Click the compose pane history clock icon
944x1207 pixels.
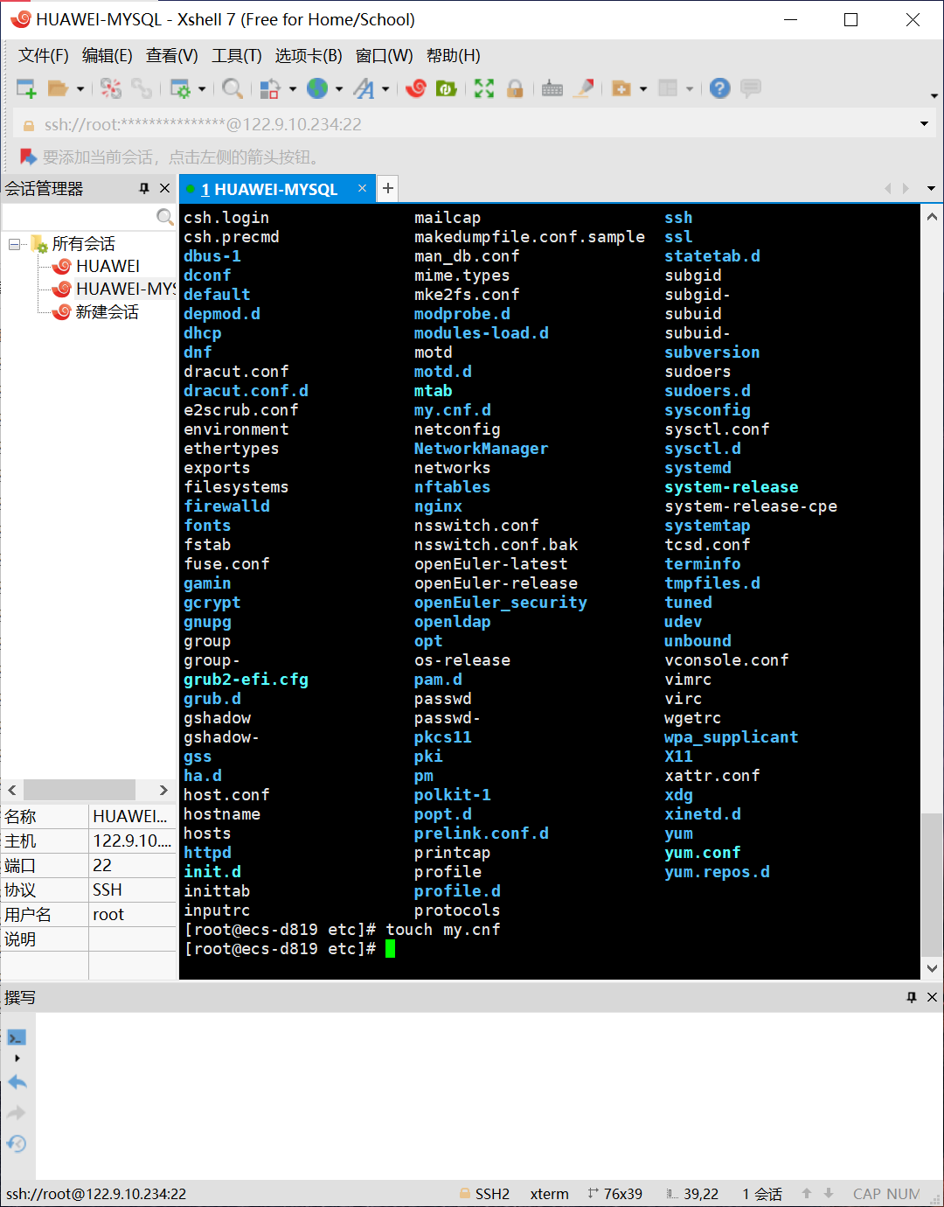[x=17, y=1143]
